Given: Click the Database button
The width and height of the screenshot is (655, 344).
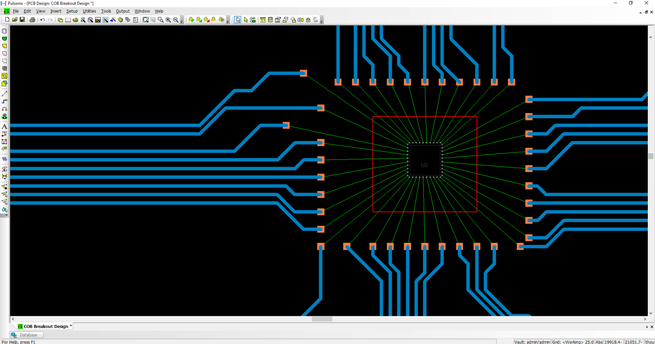Looking at the screenshot, I should [28, 335].
